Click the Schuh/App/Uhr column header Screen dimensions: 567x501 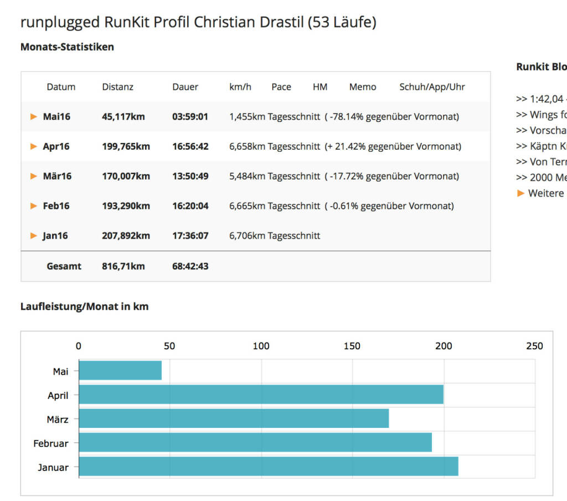[x=432, y=87]
